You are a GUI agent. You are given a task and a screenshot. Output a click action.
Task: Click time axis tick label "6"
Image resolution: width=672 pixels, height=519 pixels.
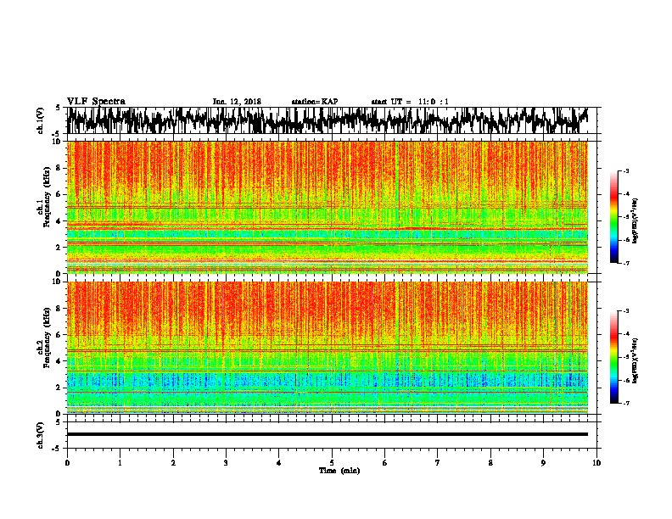[385, 463]
